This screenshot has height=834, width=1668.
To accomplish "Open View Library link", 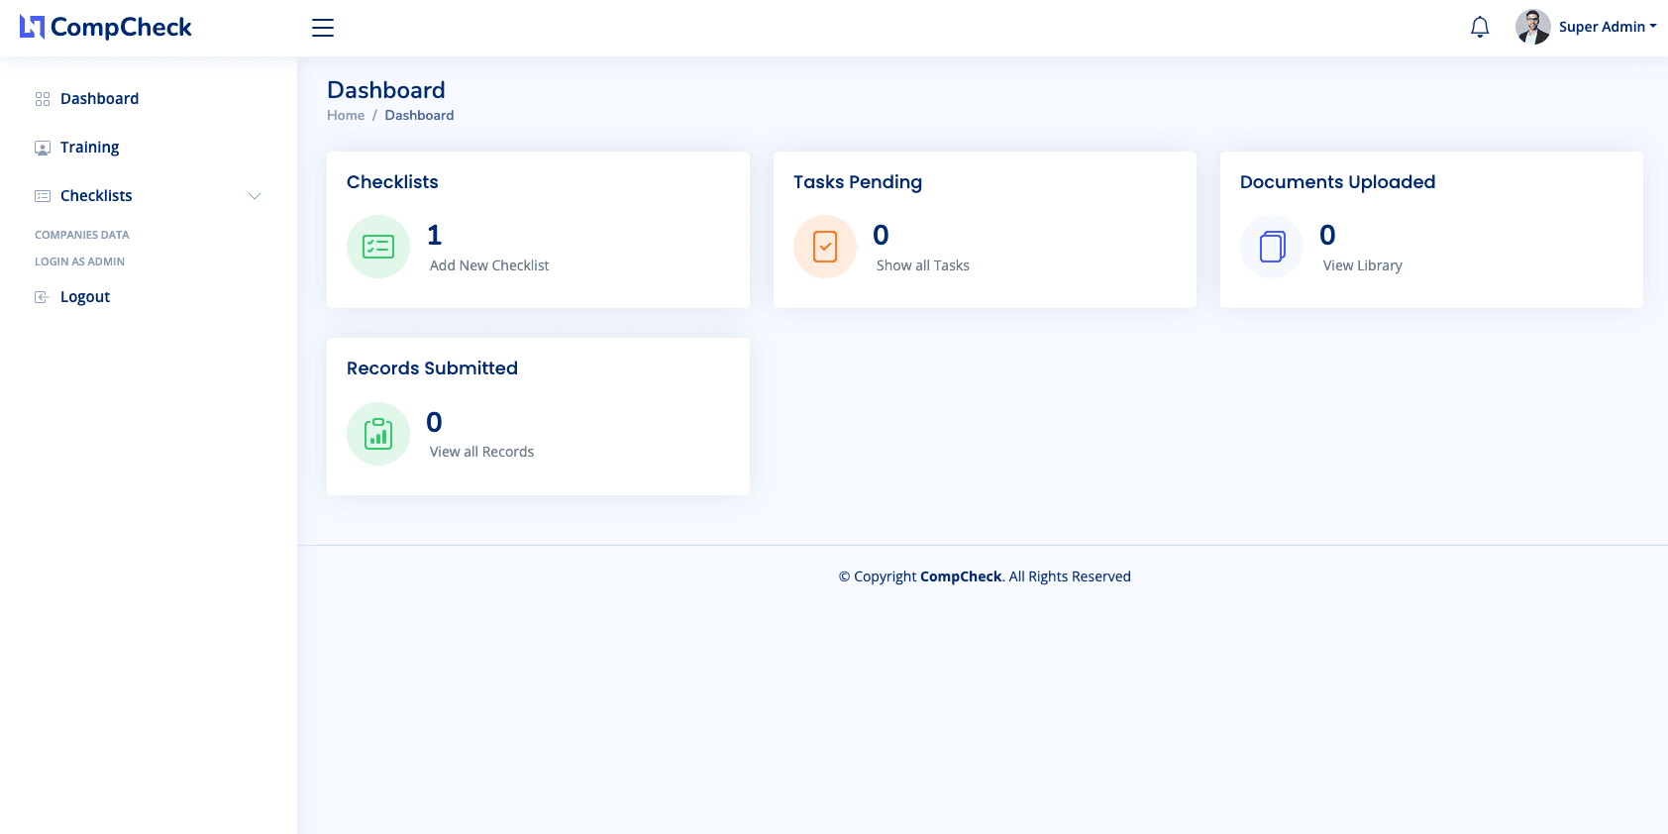I will pyautogui.click(x=1363, y=265).
